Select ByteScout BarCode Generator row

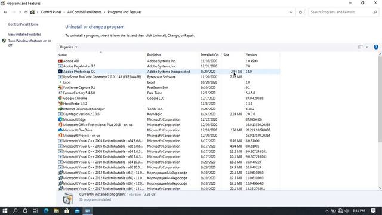168,77
